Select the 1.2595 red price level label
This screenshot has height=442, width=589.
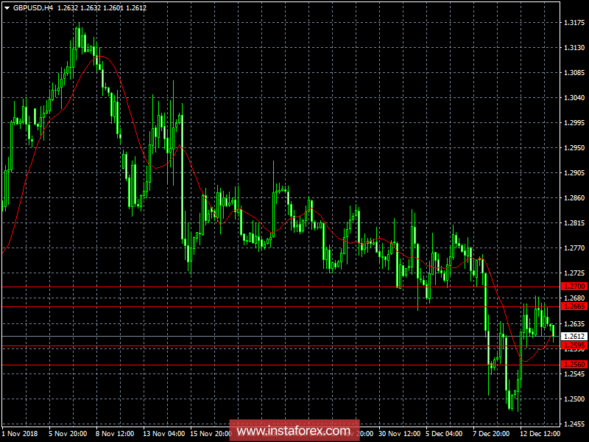(574, 345)
